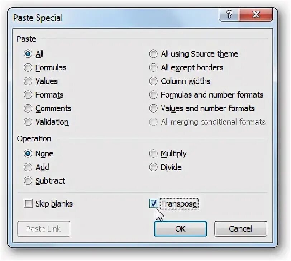
Task: Choose the Divide operation
Action: (153, 167)
